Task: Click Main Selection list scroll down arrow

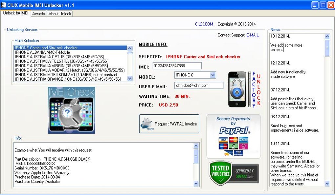Action: [x=130, y=79]
